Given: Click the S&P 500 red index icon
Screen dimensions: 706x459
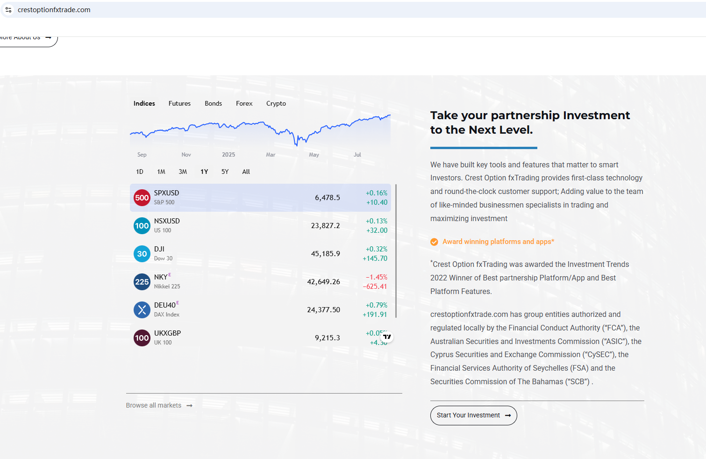Looking at the screenshot, I should click(x=142, y=198).
